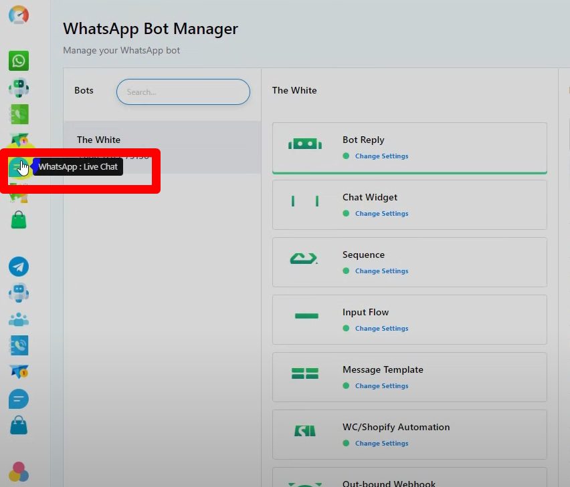
Task: Click the green WhatsApp logo icon
Action: 19,61
